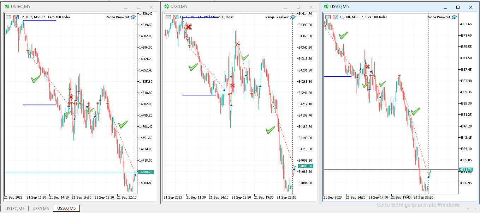Switch to the US30,M5 bottom tab
480x213 pixels.
click(x=41, y=208)
